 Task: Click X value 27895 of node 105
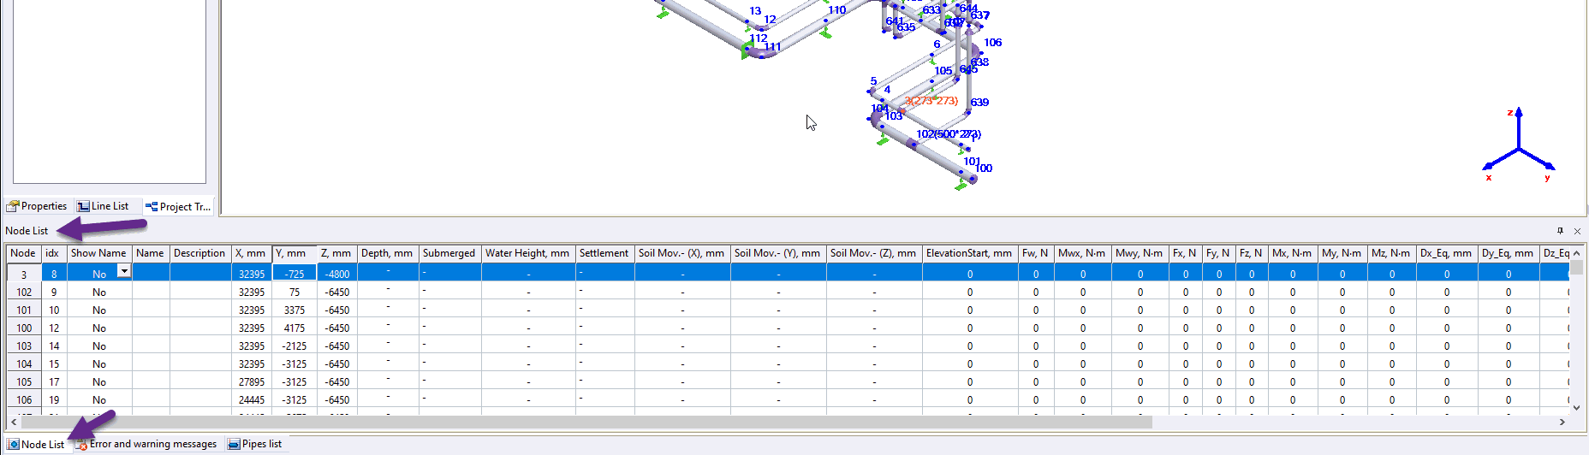click(252, 381)
